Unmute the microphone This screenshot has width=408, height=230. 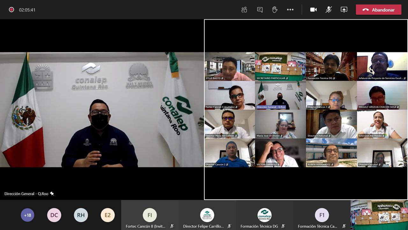pyautogui.click(x=329, y=10)
